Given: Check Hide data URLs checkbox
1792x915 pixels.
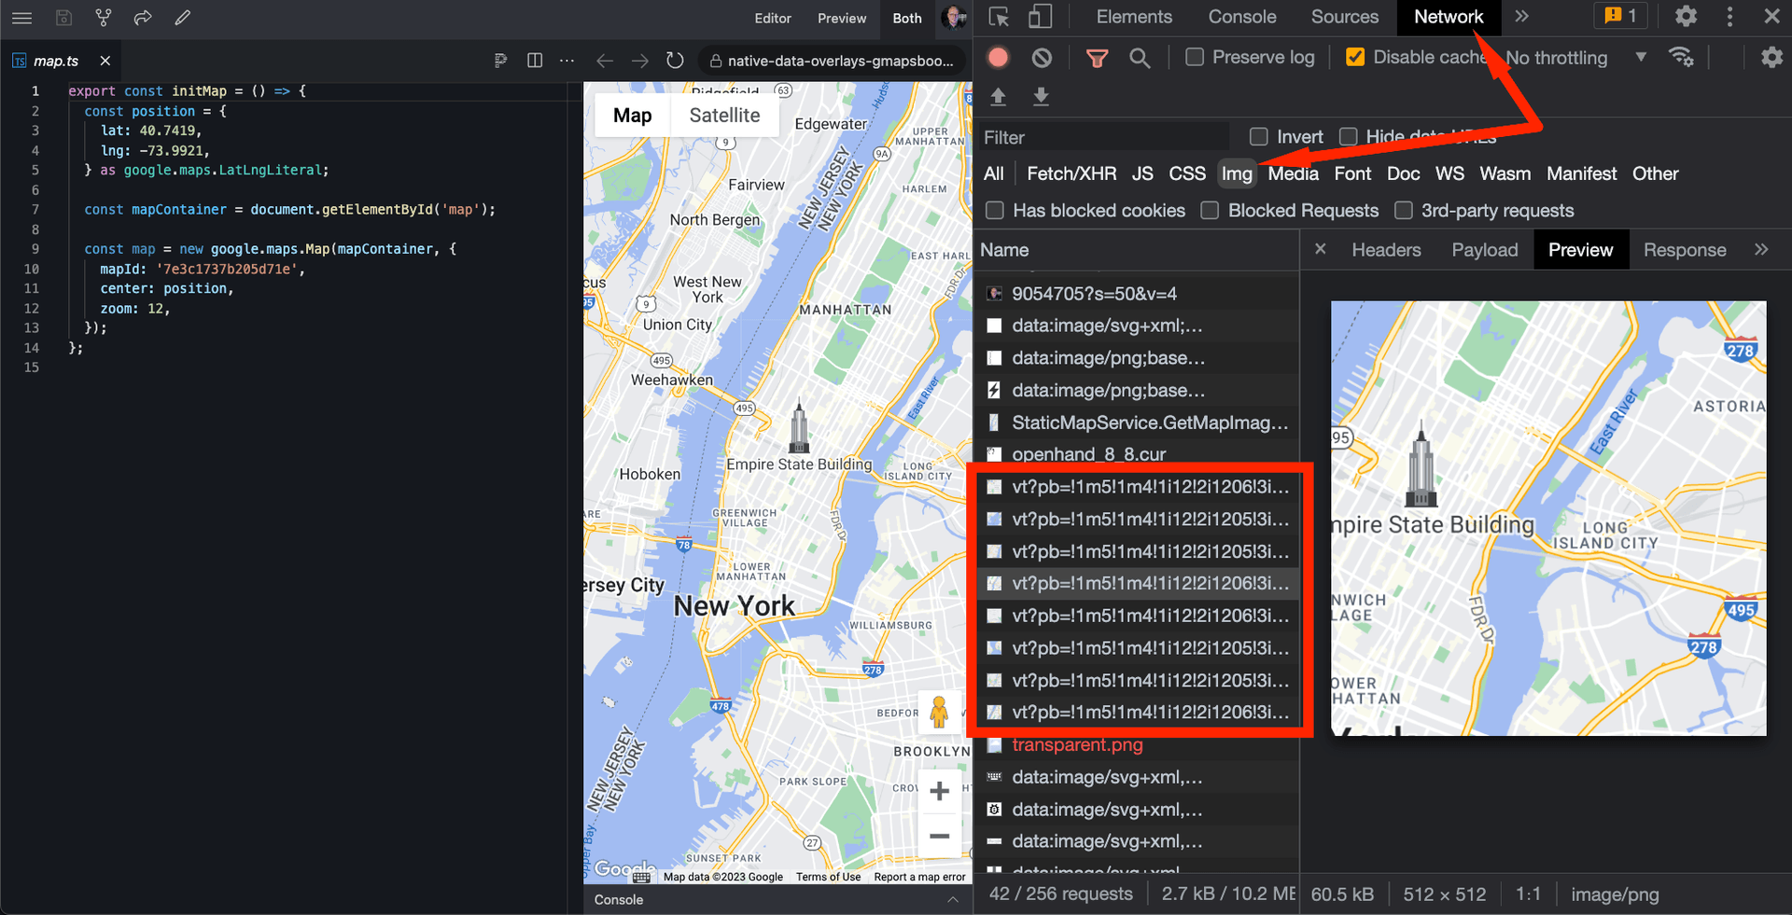Looking at the screenshot, I should 1349,137.
